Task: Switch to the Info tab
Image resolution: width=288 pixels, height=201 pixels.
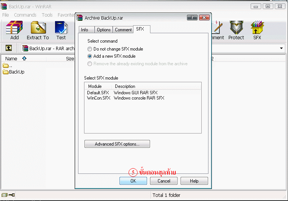Action: pyautogui.click(x=86, y=30)
